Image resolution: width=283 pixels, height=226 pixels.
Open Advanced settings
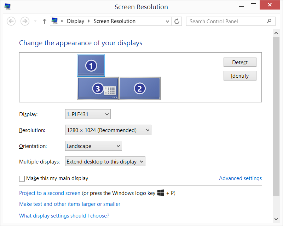point(240,178)
